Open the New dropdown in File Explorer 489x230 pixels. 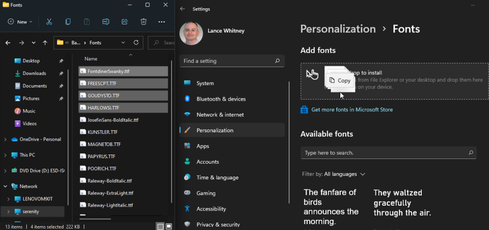pyautogui.click(x=20, y=22)
